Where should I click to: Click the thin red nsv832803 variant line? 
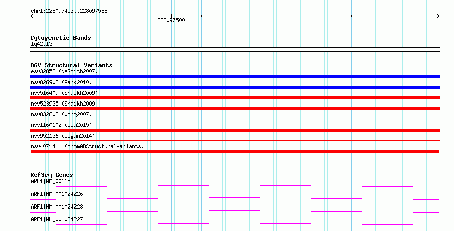(235, 119)
